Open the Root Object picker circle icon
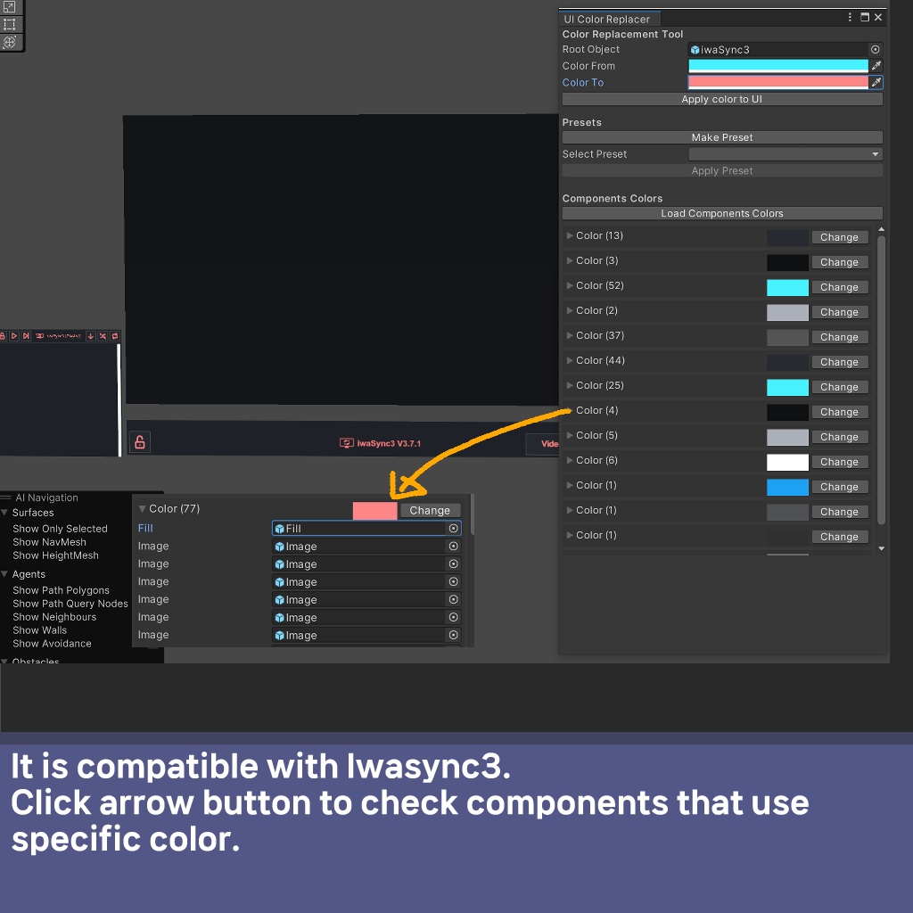Screen dimensions: 913x913 point(874,49)
